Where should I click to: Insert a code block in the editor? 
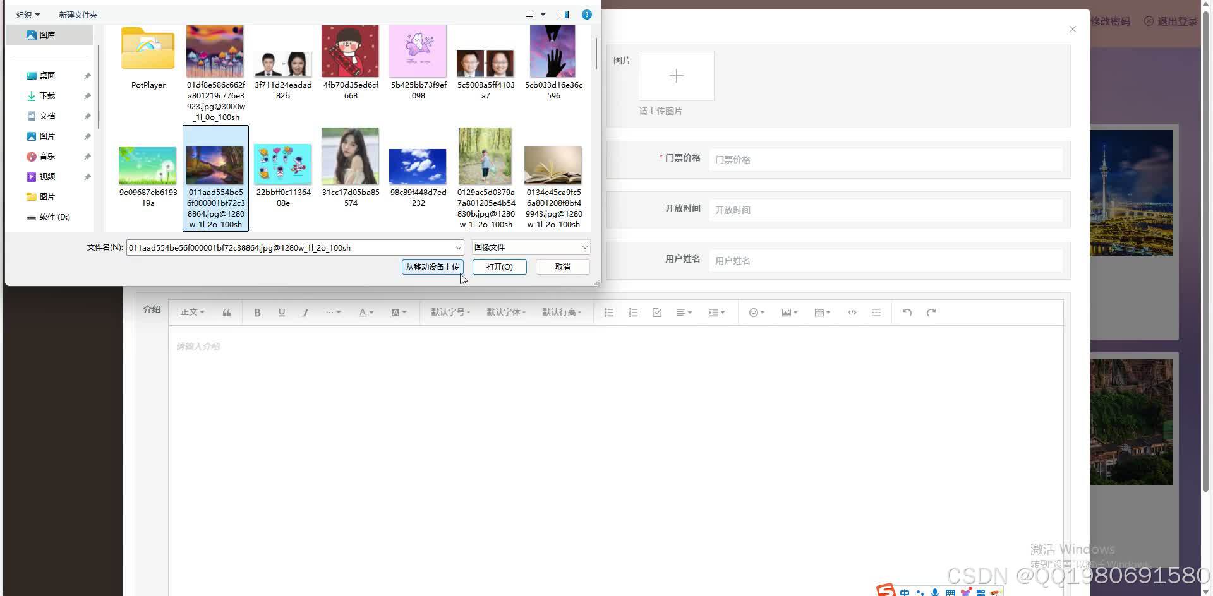[852, 312]
